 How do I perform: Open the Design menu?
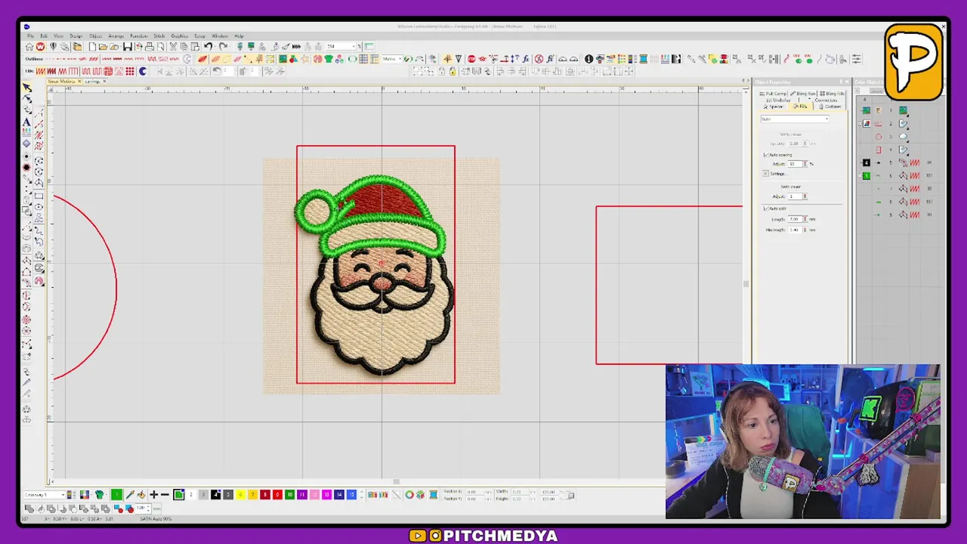(x=76, y=36)
